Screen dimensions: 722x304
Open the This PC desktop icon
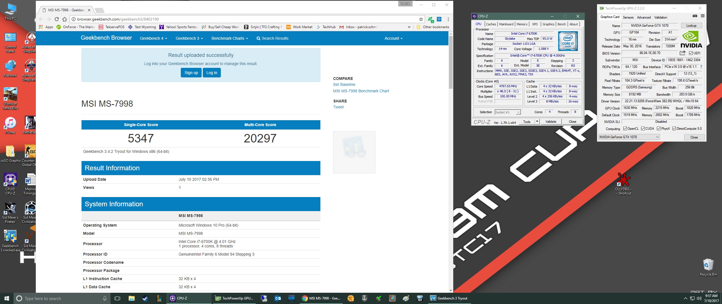[10, 12]
